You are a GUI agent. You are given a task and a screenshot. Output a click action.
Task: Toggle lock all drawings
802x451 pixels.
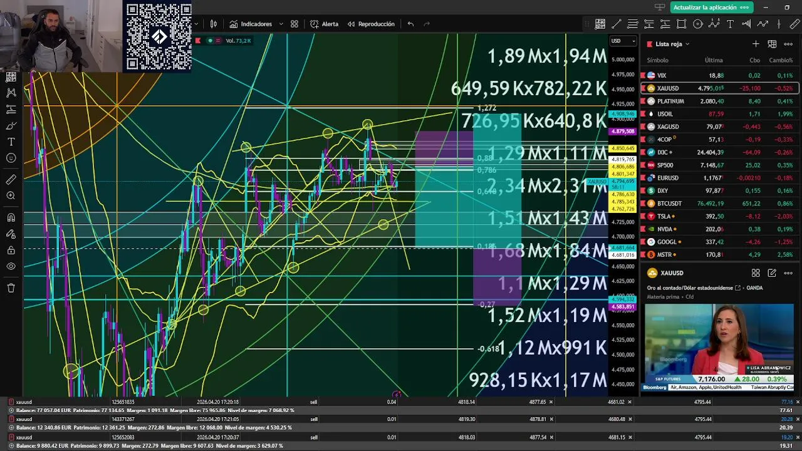tap(11, 251)
